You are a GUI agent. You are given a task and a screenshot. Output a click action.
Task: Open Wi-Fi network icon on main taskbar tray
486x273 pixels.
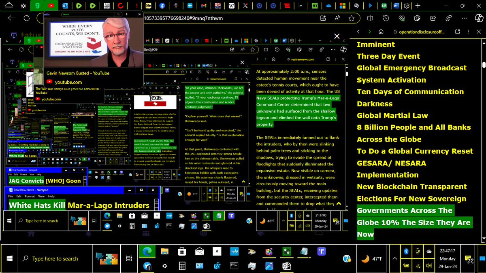418,266
